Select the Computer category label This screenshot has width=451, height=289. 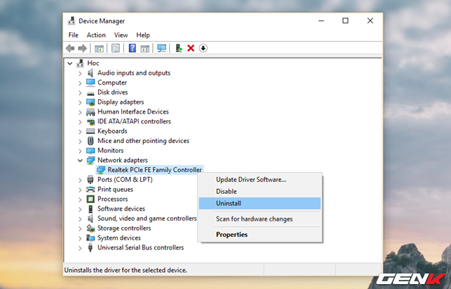[x=112, y=82]
